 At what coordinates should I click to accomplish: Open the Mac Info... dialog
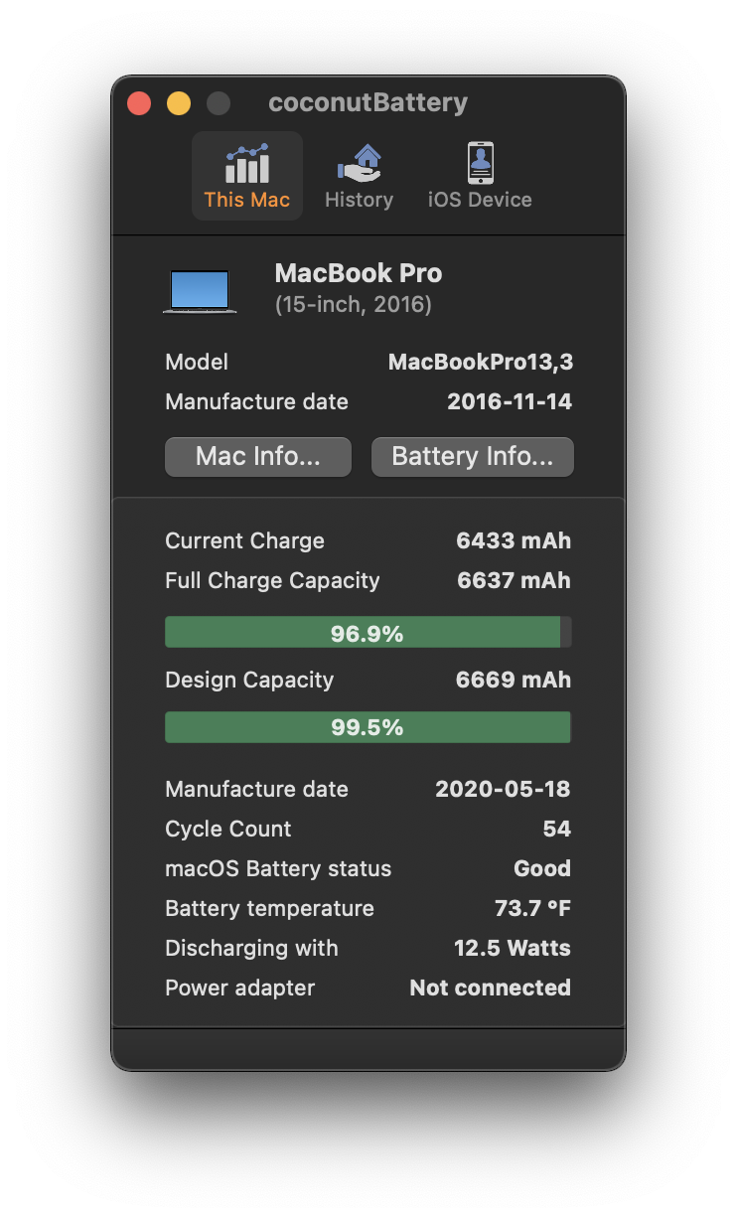pos(257,456)
